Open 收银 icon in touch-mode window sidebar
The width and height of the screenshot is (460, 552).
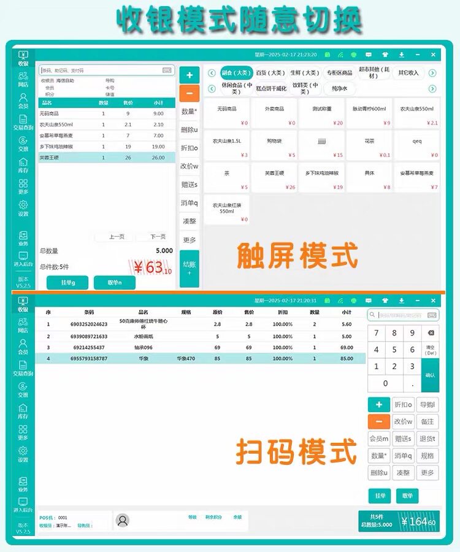point(23,58)
